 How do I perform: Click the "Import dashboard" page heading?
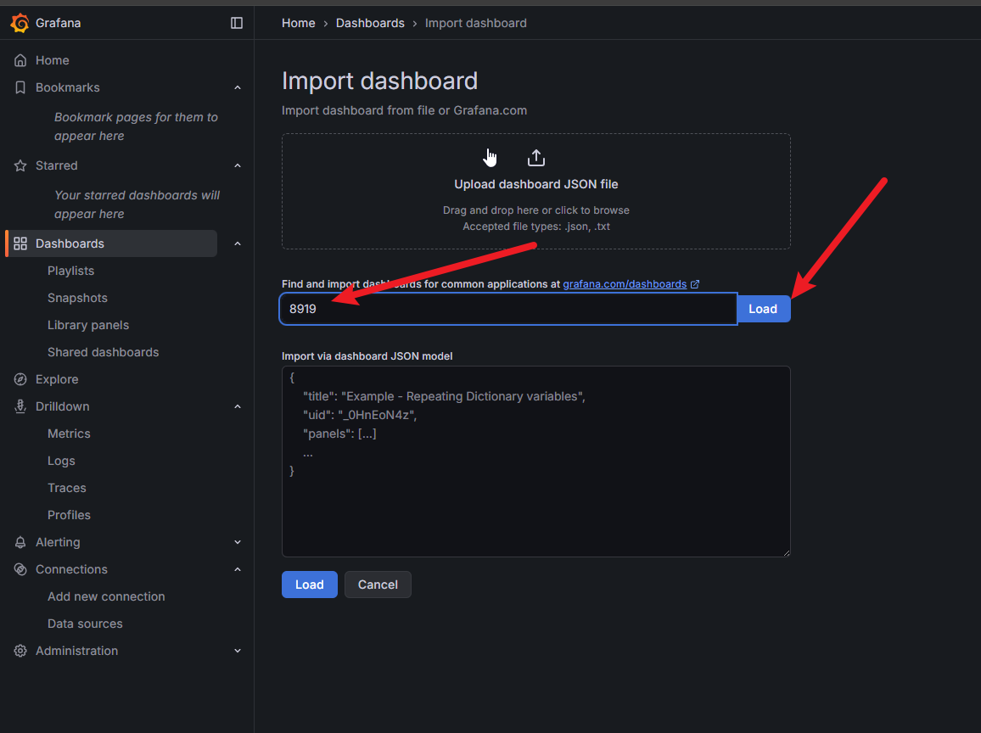tap(380, 81)
